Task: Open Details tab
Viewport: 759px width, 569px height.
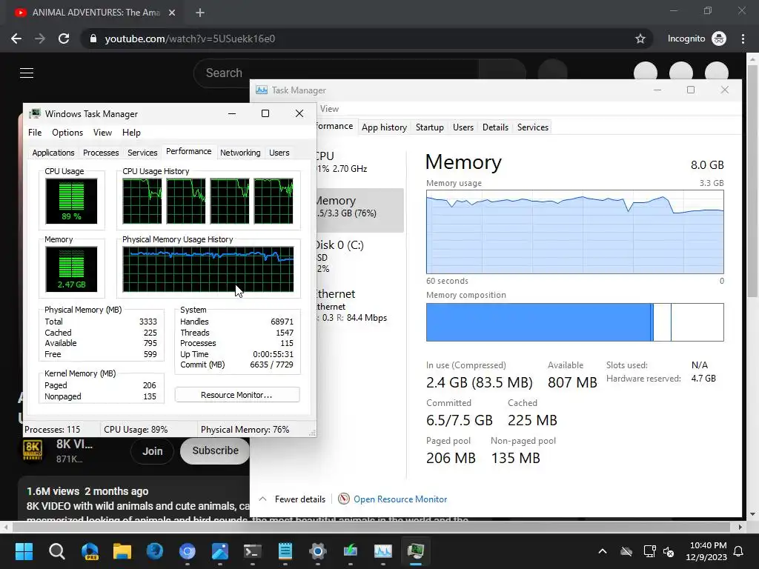Action: (495, 127)
